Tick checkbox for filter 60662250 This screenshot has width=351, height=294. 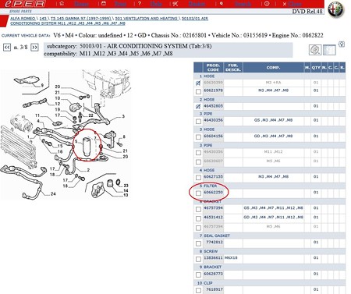point(199,193)
